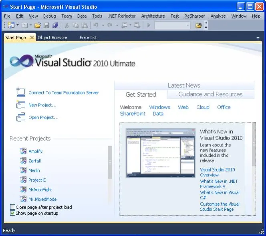
Task: Open the .NET Reflector menu
Action: 122,16
